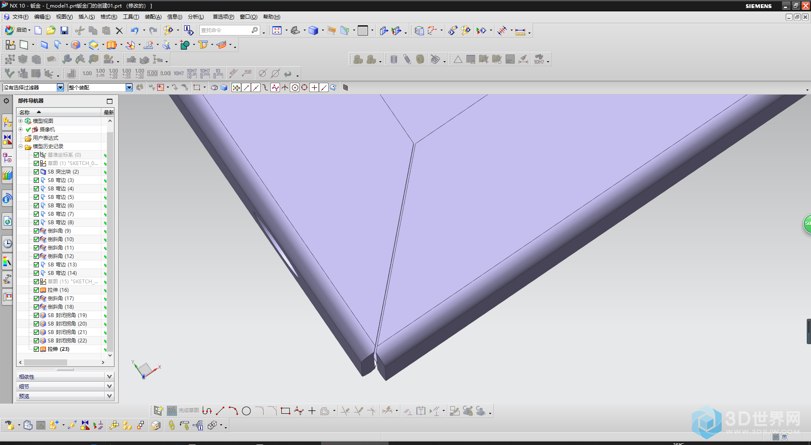Screen dimensions: 811x445
Task: Open the 插入(S) menu
Action: pos(87,17)
